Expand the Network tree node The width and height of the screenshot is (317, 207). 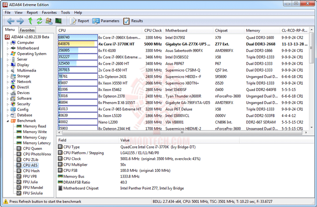pyautogui.click(x=7, y=82)
